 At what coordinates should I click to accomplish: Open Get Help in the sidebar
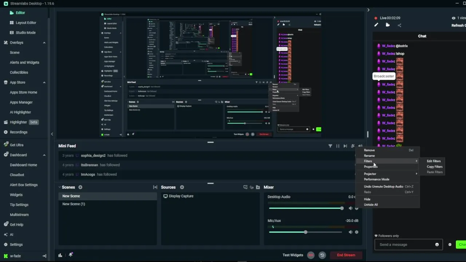[x=16, y=225]
